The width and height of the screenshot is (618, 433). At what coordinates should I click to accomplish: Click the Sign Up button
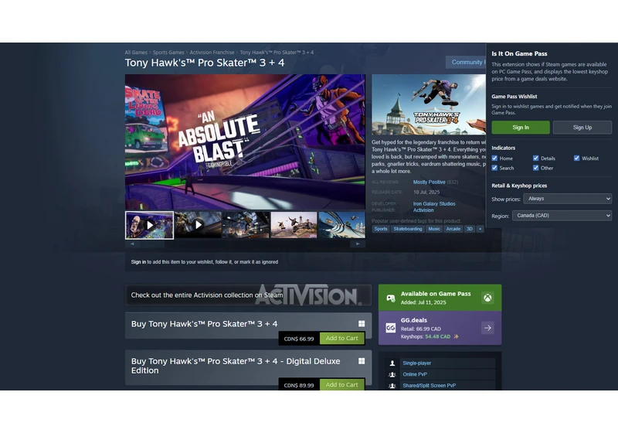582,128
